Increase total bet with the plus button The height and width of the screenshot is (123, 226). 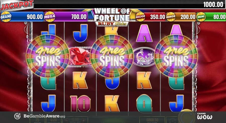coord(83,120)
